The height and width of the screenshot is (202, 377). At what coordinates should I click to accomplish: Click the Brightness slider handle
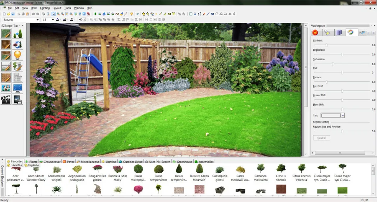point(342,54)
